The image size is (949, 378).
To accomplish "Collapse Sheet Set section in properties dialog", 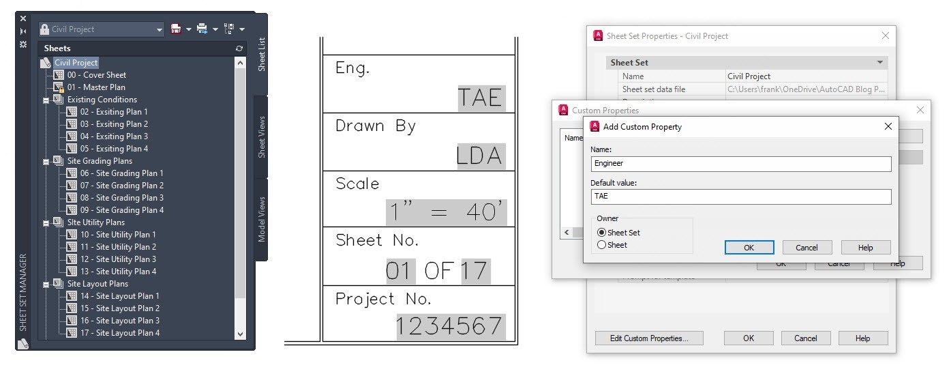I will pos(880,63).
